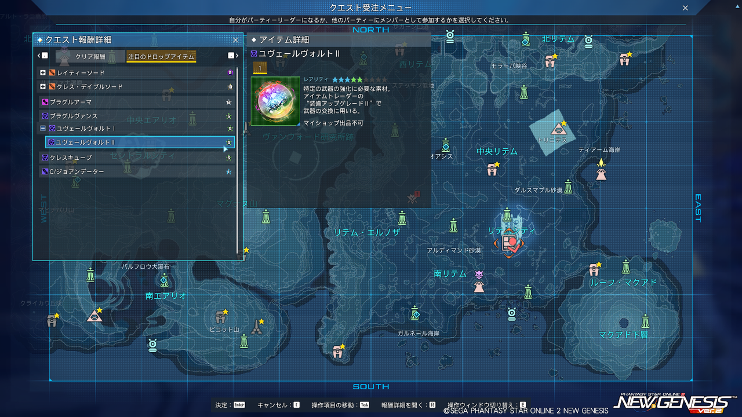This screenshot has width=742, height=417.
Task: Click the 報酬詳細を開く key hint
Action: coord(408,405)
